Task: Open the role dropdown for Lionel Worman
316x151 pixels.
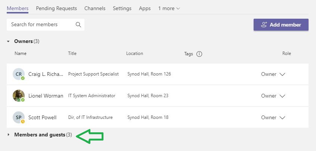Action: coord(273,96)
